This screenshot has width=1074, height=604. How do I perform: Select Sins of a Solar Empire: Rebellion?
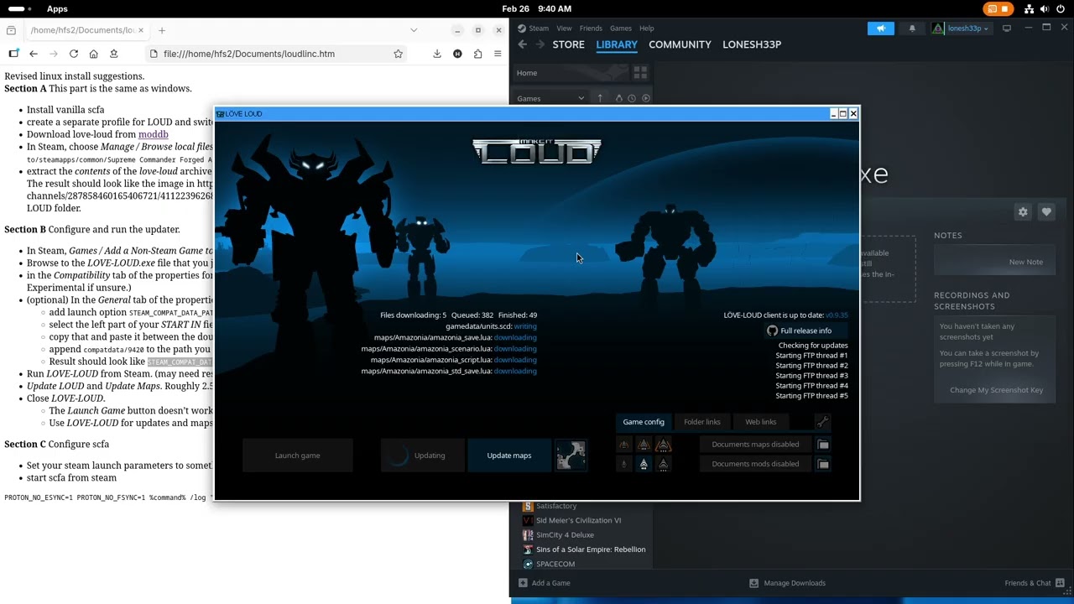pos(591,549)
